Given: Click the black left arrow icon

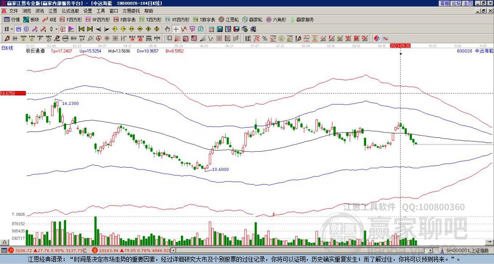Looking at the screenshot, I should [98, 29].
